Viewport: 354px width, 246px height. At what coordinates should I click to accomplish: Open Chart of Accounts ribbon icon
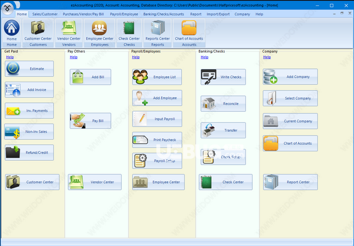point(189,30)
